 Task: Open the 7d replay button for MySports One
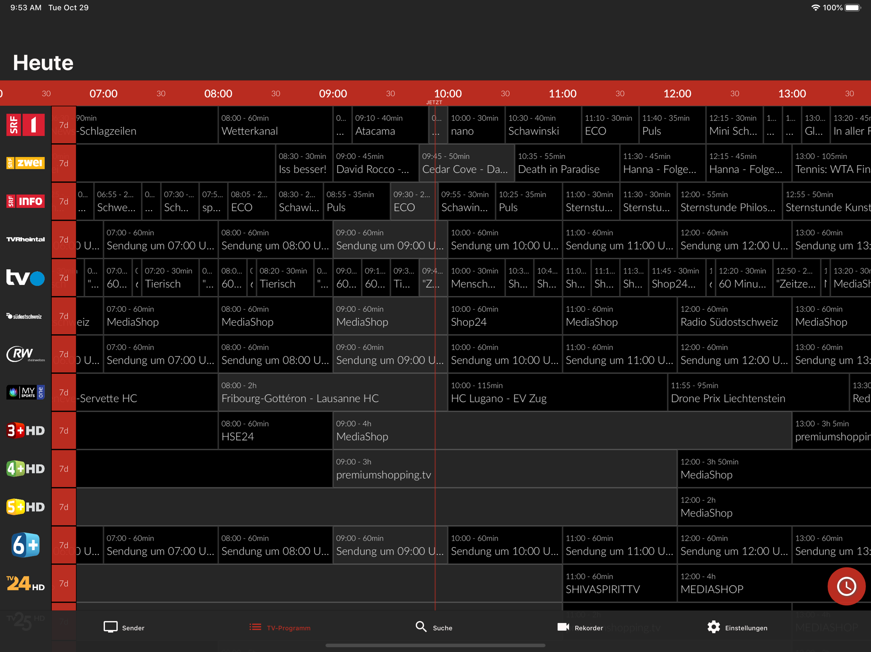click(x=64, y=392)
